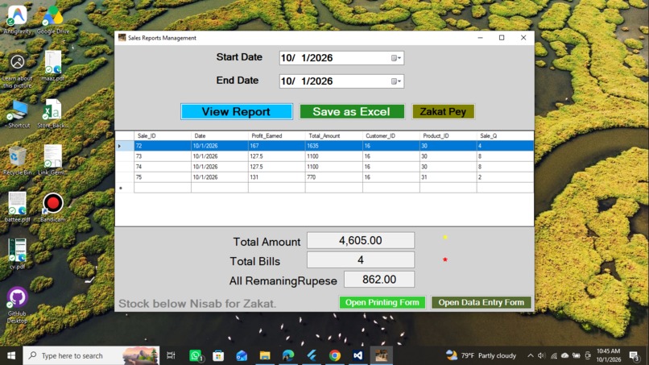
Task: Open the Start Date calendar dropdown
Action: [x=396, y=58]
